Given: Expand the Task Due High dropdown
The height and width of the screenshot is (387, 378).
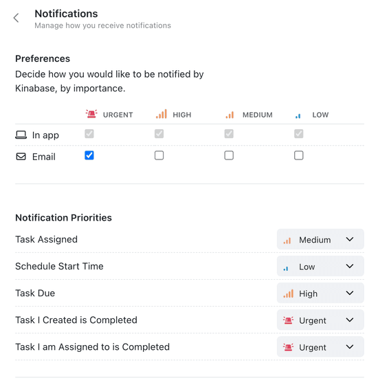Looking at the screenshot, I should coord(320,294).
